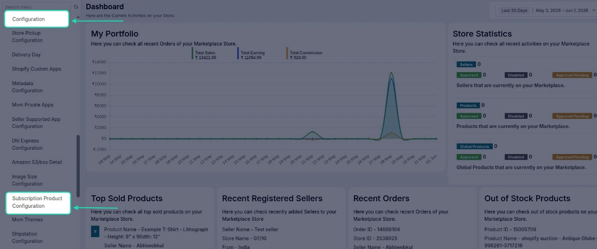The height and width of the screenshot is (249, 597).
Task: Click the refresh icon beside menu search
Action: point(76,7)
